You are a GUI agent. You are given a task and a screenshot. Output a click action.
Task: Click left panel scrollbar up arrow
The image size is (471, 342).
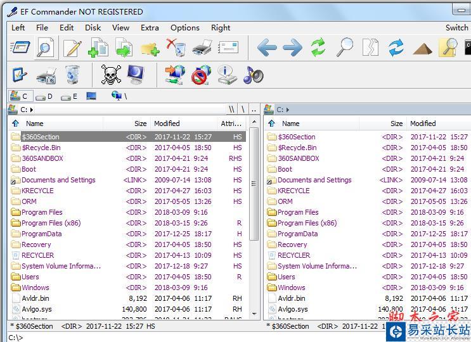[254, 122]
